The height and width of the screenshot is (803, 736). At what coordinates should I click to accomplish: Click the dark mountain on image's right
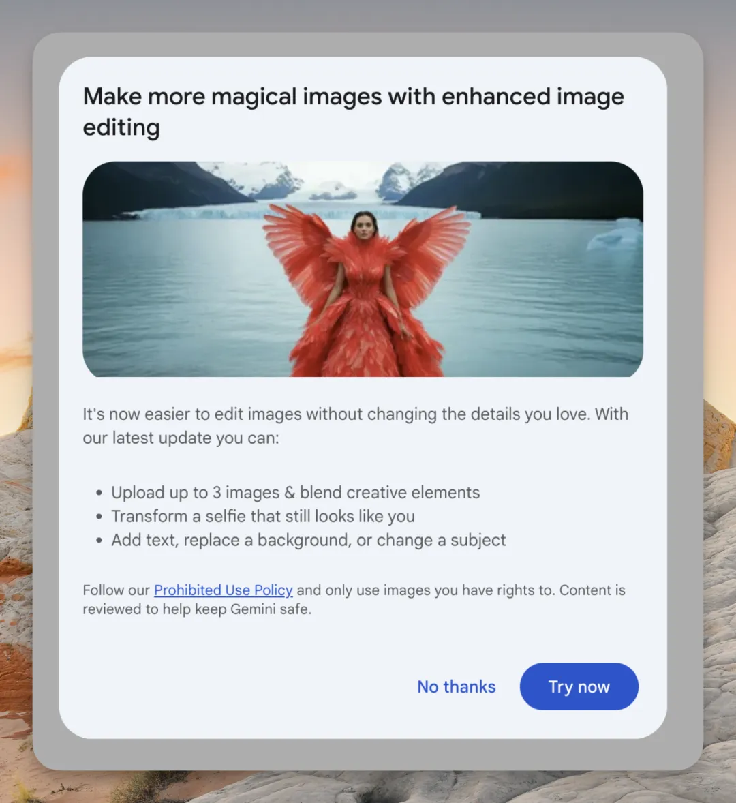545,187
